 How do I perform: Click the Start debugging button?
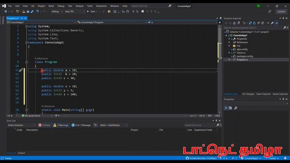92,11
